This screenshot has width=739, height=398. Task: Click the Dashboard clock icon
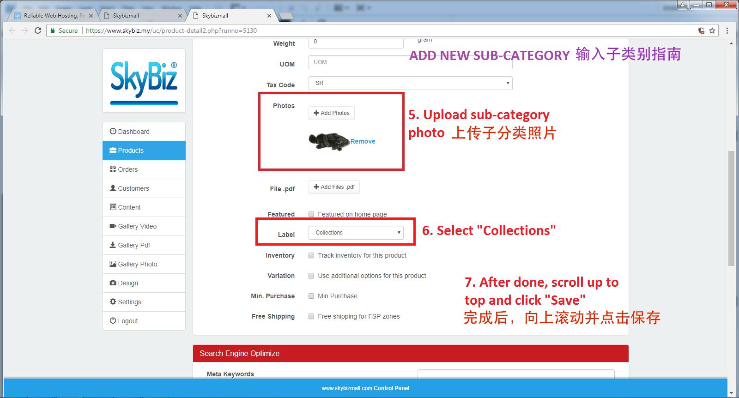pyautogui.click(x=113, y=131)
